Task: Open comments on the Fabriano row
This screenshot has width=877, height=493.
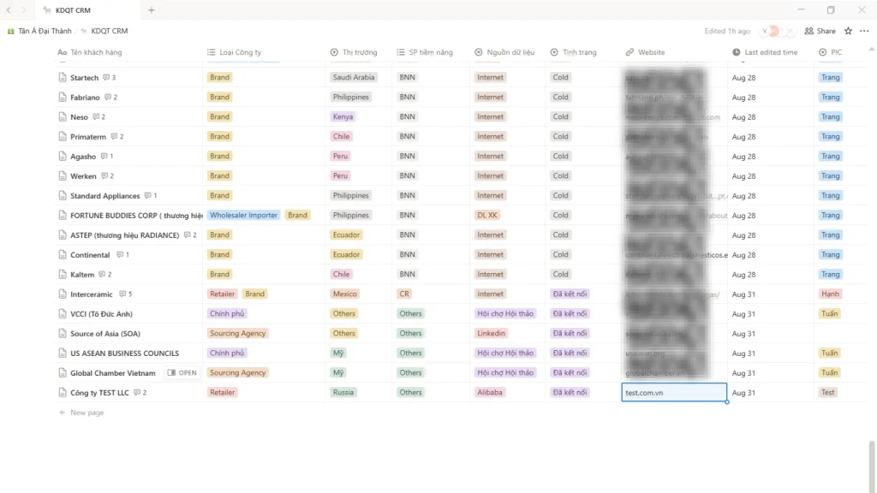Action: point(110,97)
